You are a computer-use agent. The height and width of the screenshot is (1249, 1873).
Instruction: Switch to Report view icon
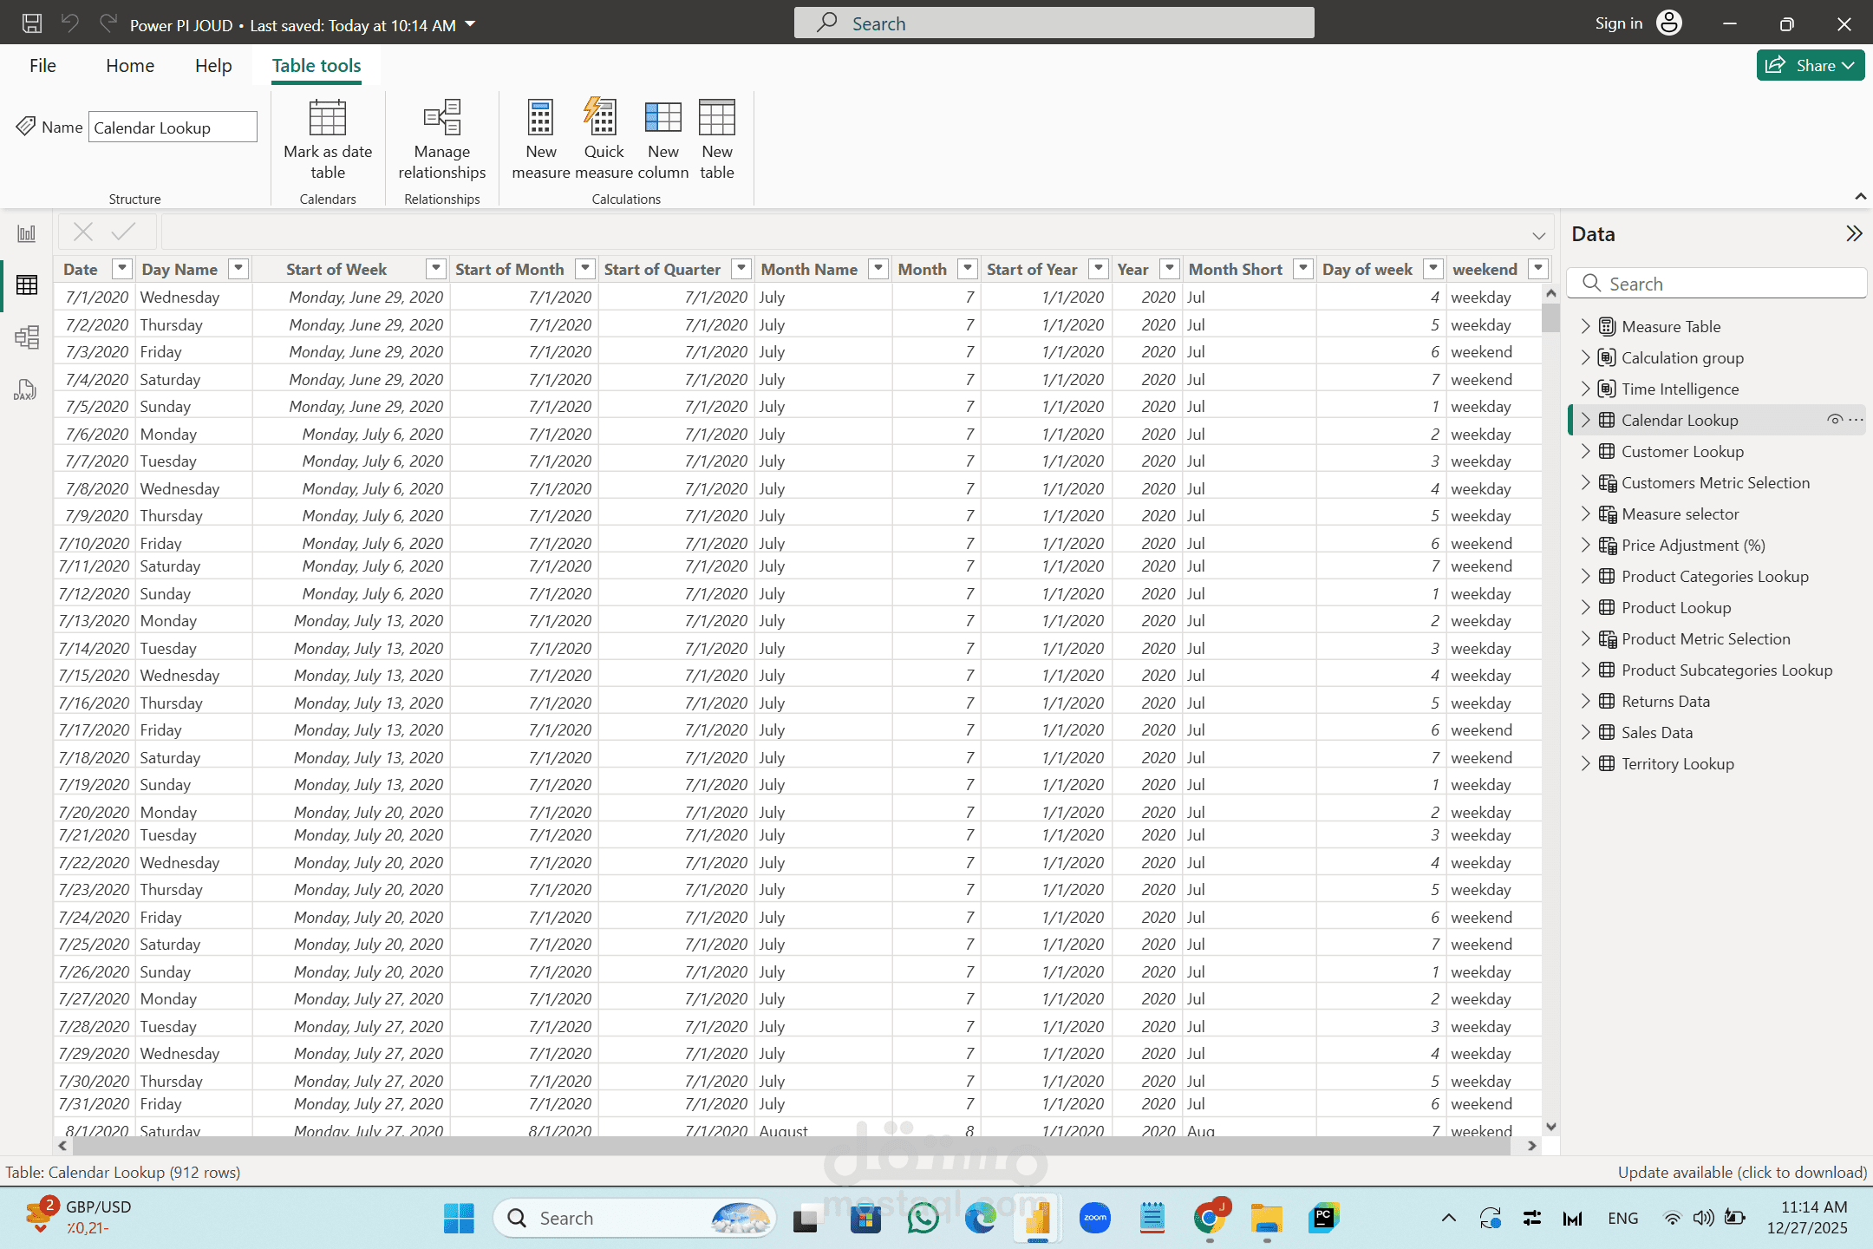(27, 233)
